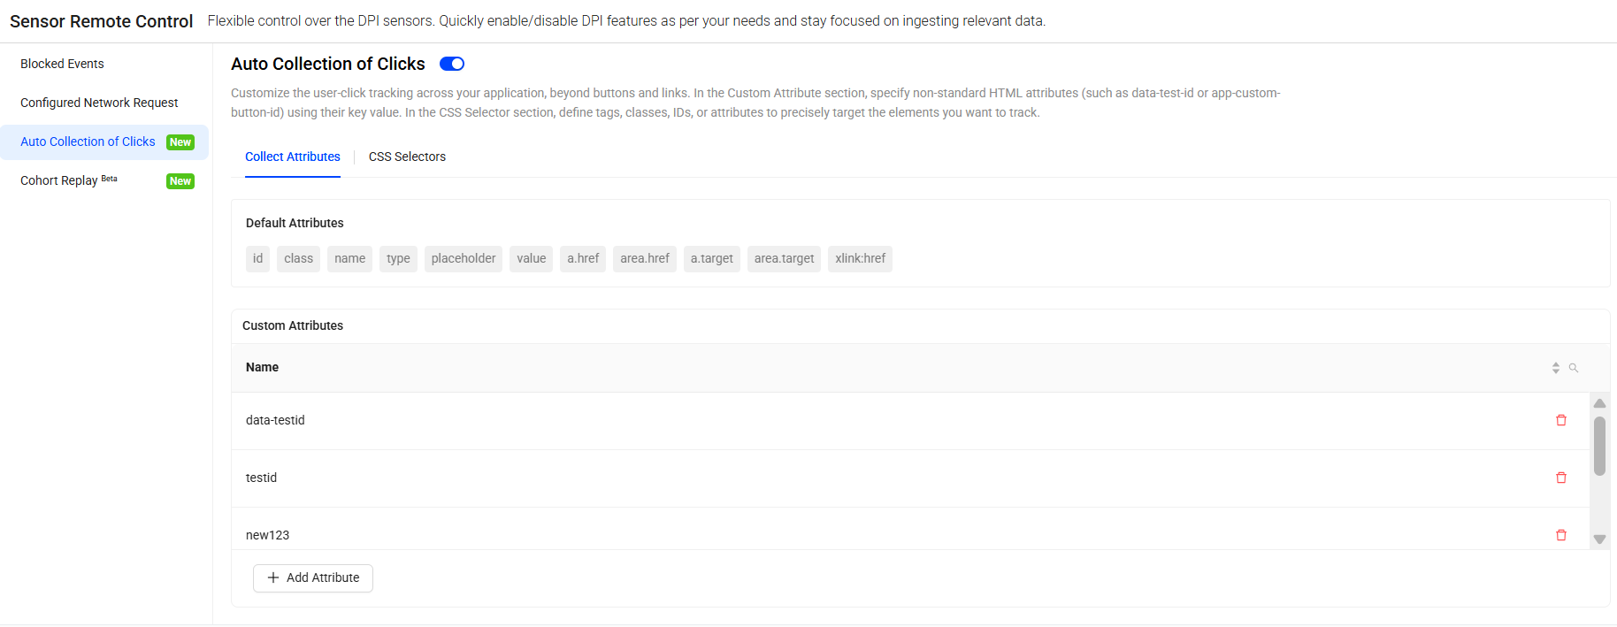The image size is (1617, 627).
Task: Select Auto Collection of Clicks sidebar item
Action: click(x=88, y=141)
